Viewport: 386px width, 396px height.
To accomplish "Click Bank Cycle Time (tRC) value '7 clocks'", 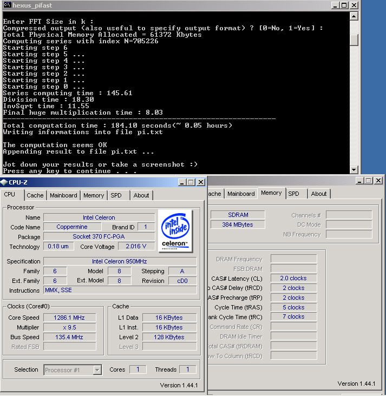I will [293, 316].
